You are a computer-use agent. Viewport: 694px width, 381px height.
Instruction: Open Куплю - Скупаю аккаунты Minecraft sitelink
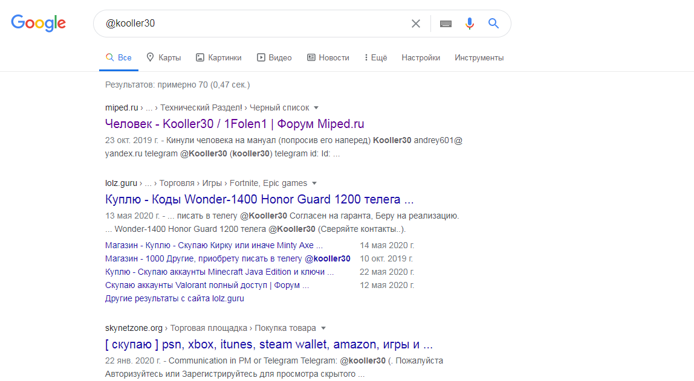point(219,272)
